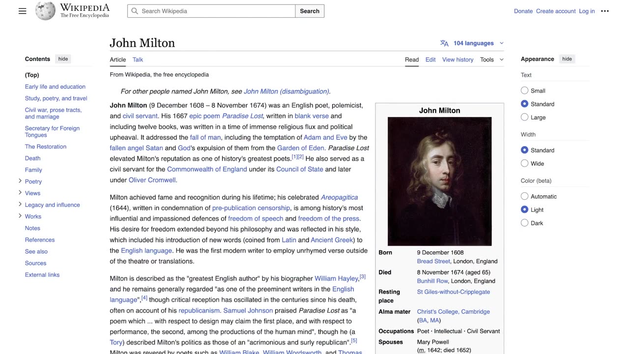Open the three-dot personal tools menu
The image size is (629, 354).
tap(605, 11)
